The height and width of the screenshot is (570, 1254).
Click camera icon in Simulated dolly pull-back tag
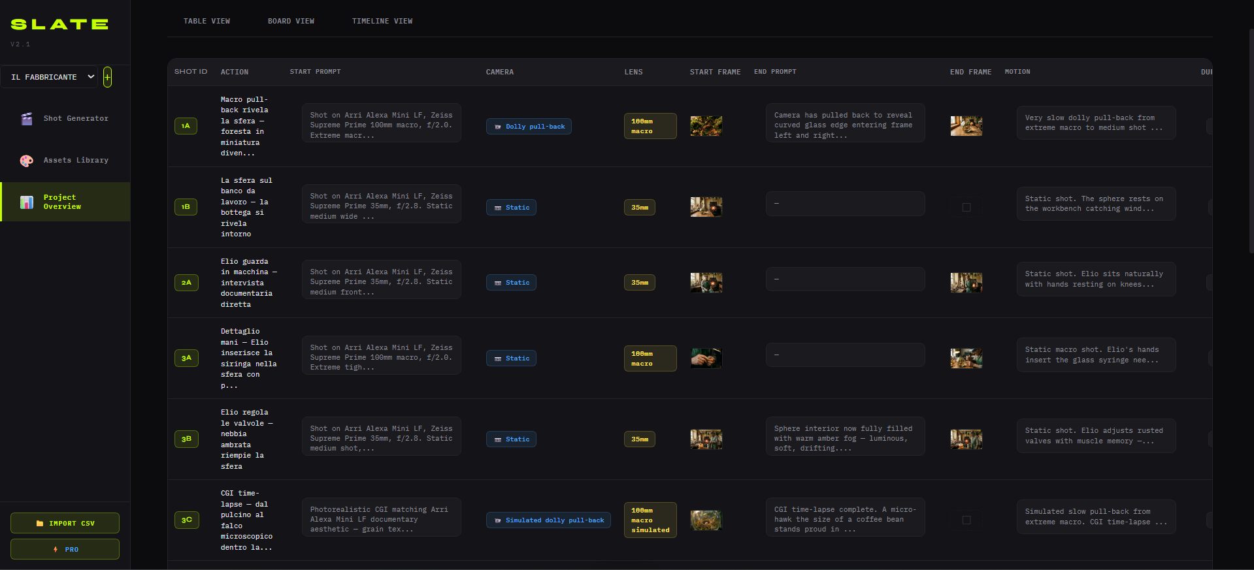coord(498,520)
